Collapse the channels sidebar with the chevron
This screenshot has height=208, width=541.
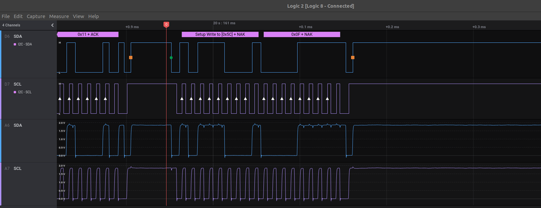pos(53,25)
